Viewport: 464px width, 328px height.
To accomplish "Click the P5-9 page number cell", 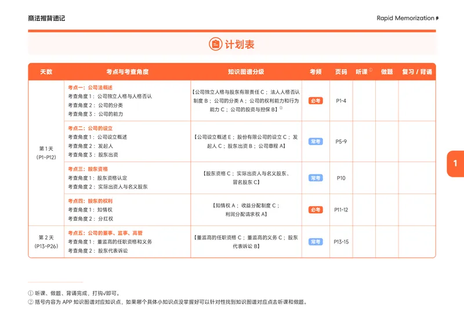I will coord(341,141).
